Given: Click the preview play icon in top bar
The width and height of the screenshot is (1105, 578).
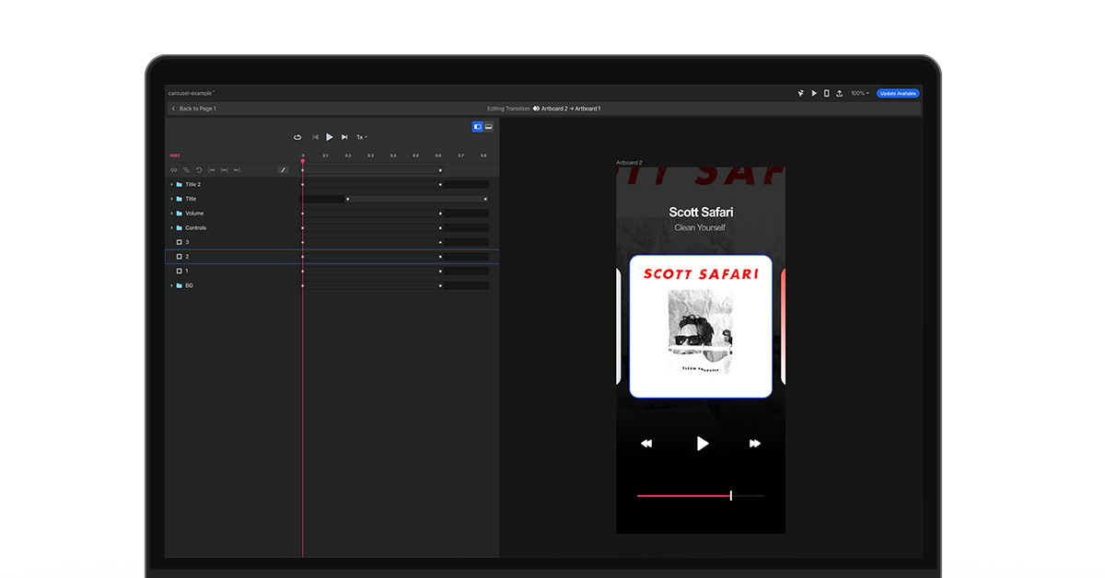Looking at the screenshot, I should click(x=814, y=93).
